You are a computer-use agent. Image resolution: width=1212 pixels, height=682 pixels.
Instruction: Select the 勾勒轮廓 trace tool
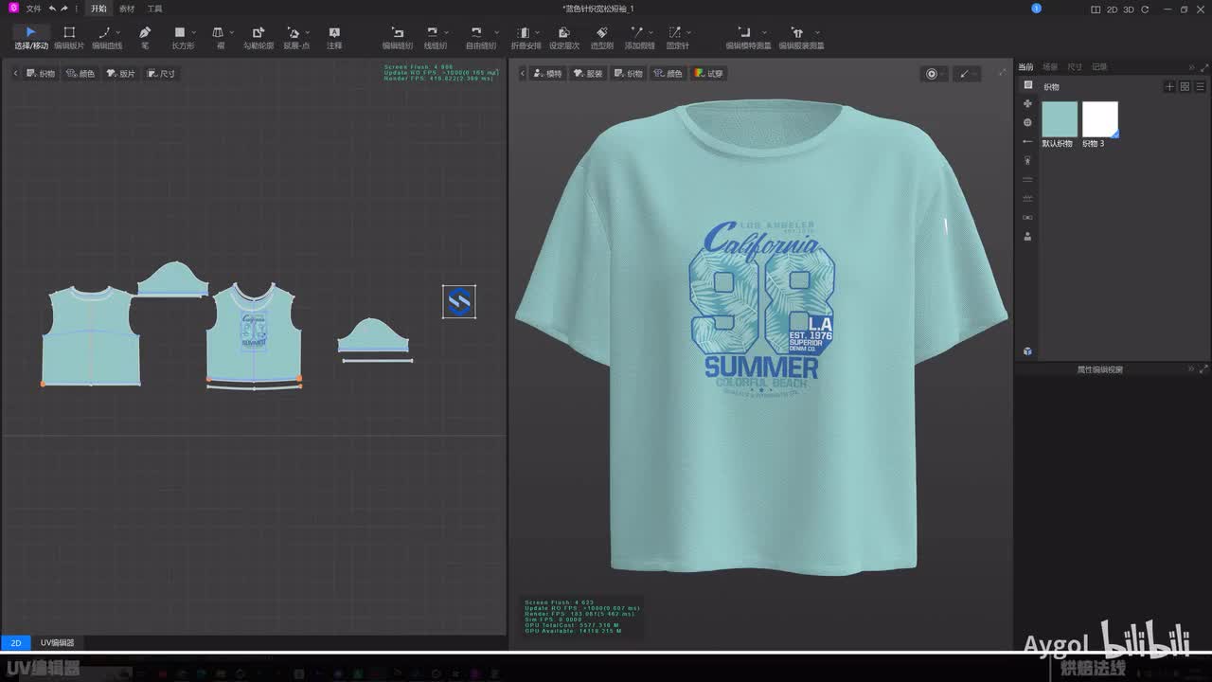click(258, 38)
